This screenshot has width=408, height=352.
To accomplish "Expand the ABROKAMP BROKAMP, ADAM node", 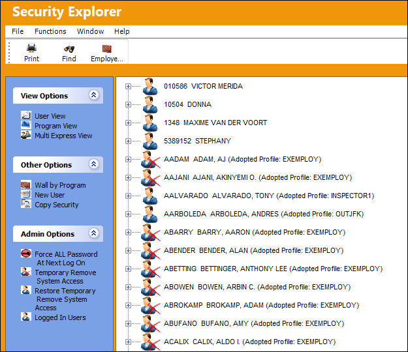I will (128, 305).
